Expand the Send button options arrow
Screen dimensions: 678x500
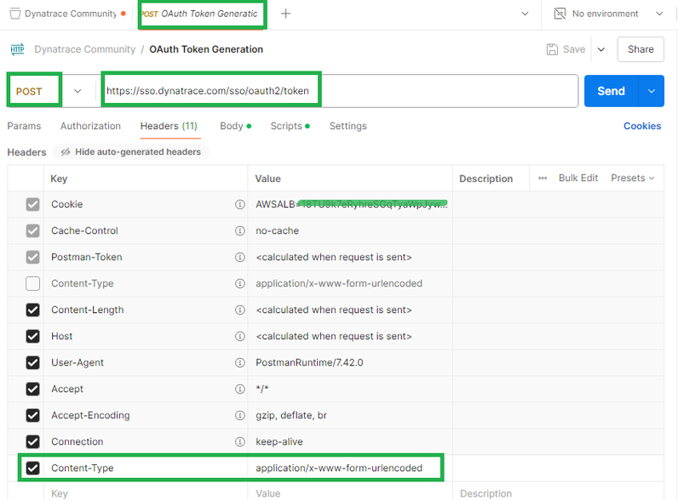(x=652, y=91)
